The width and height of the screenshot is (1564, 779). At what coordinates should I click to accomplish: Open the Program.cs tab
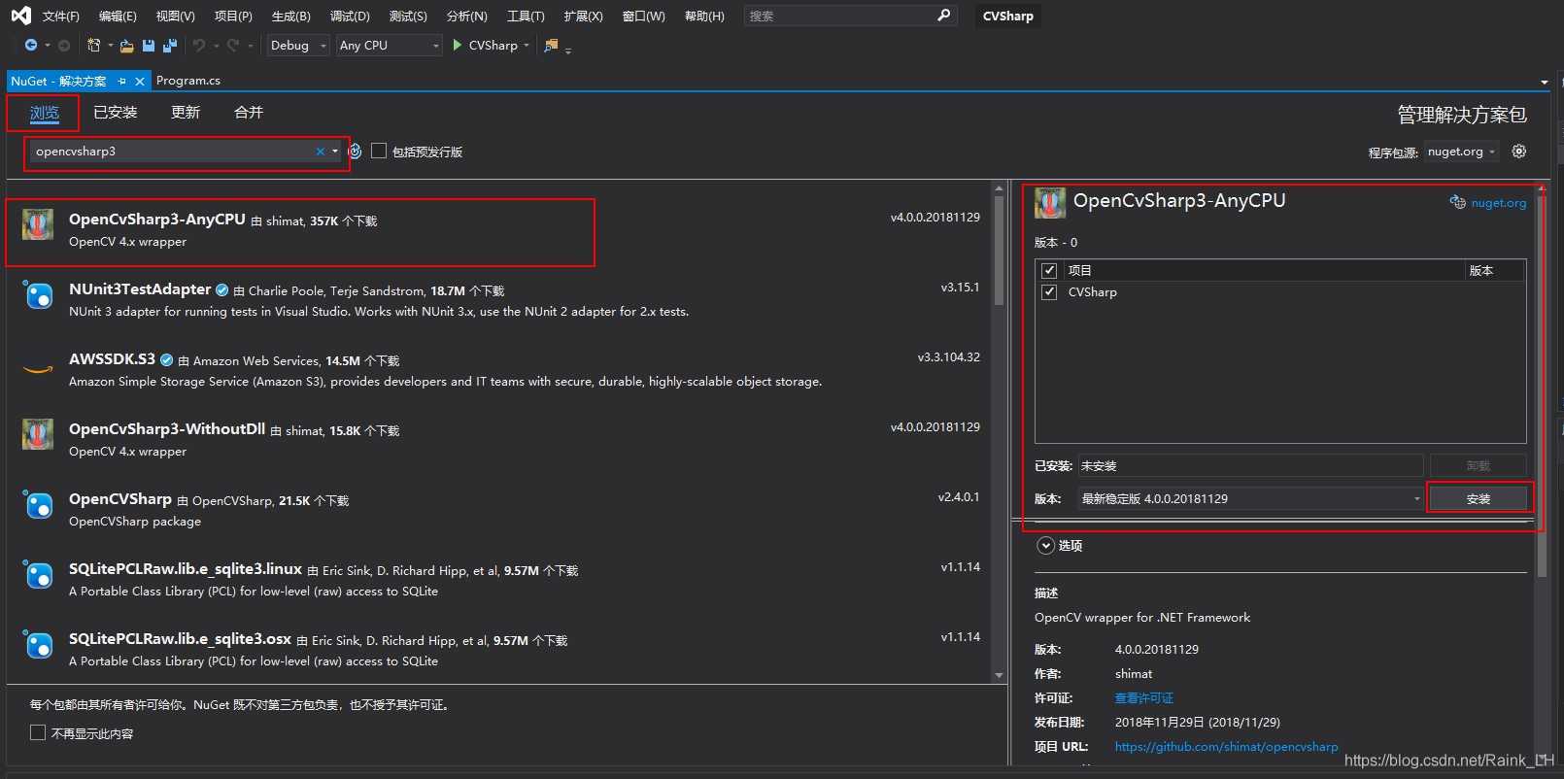click(188, 81)
